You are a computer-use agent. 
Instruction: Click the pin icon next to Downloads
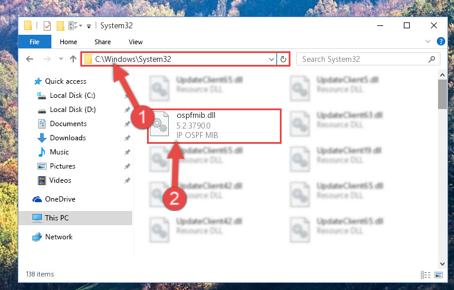tap(127, 138)
